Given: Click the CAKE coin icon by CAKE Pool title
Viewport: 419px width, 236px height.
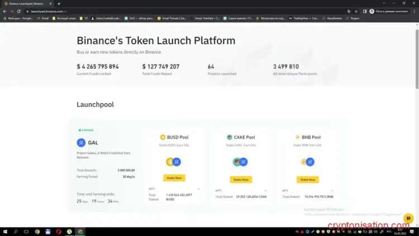Looking at the screenshot, I should tap(229, 137).
